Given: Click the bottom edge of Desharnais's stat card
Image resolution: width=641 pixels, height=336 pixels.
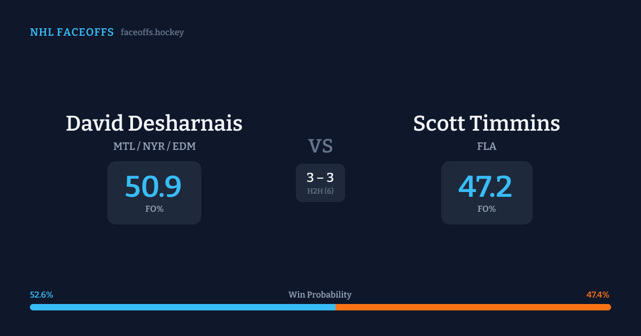Looking at the screenshot, I should click(154, 223).
